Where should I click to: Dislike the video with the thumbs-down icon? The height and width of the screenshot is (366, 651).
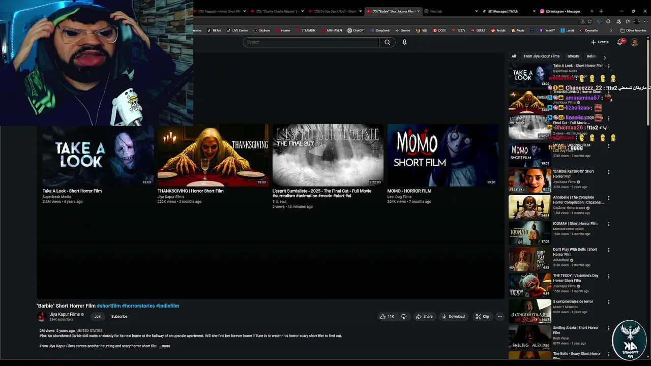click(404, 317)
